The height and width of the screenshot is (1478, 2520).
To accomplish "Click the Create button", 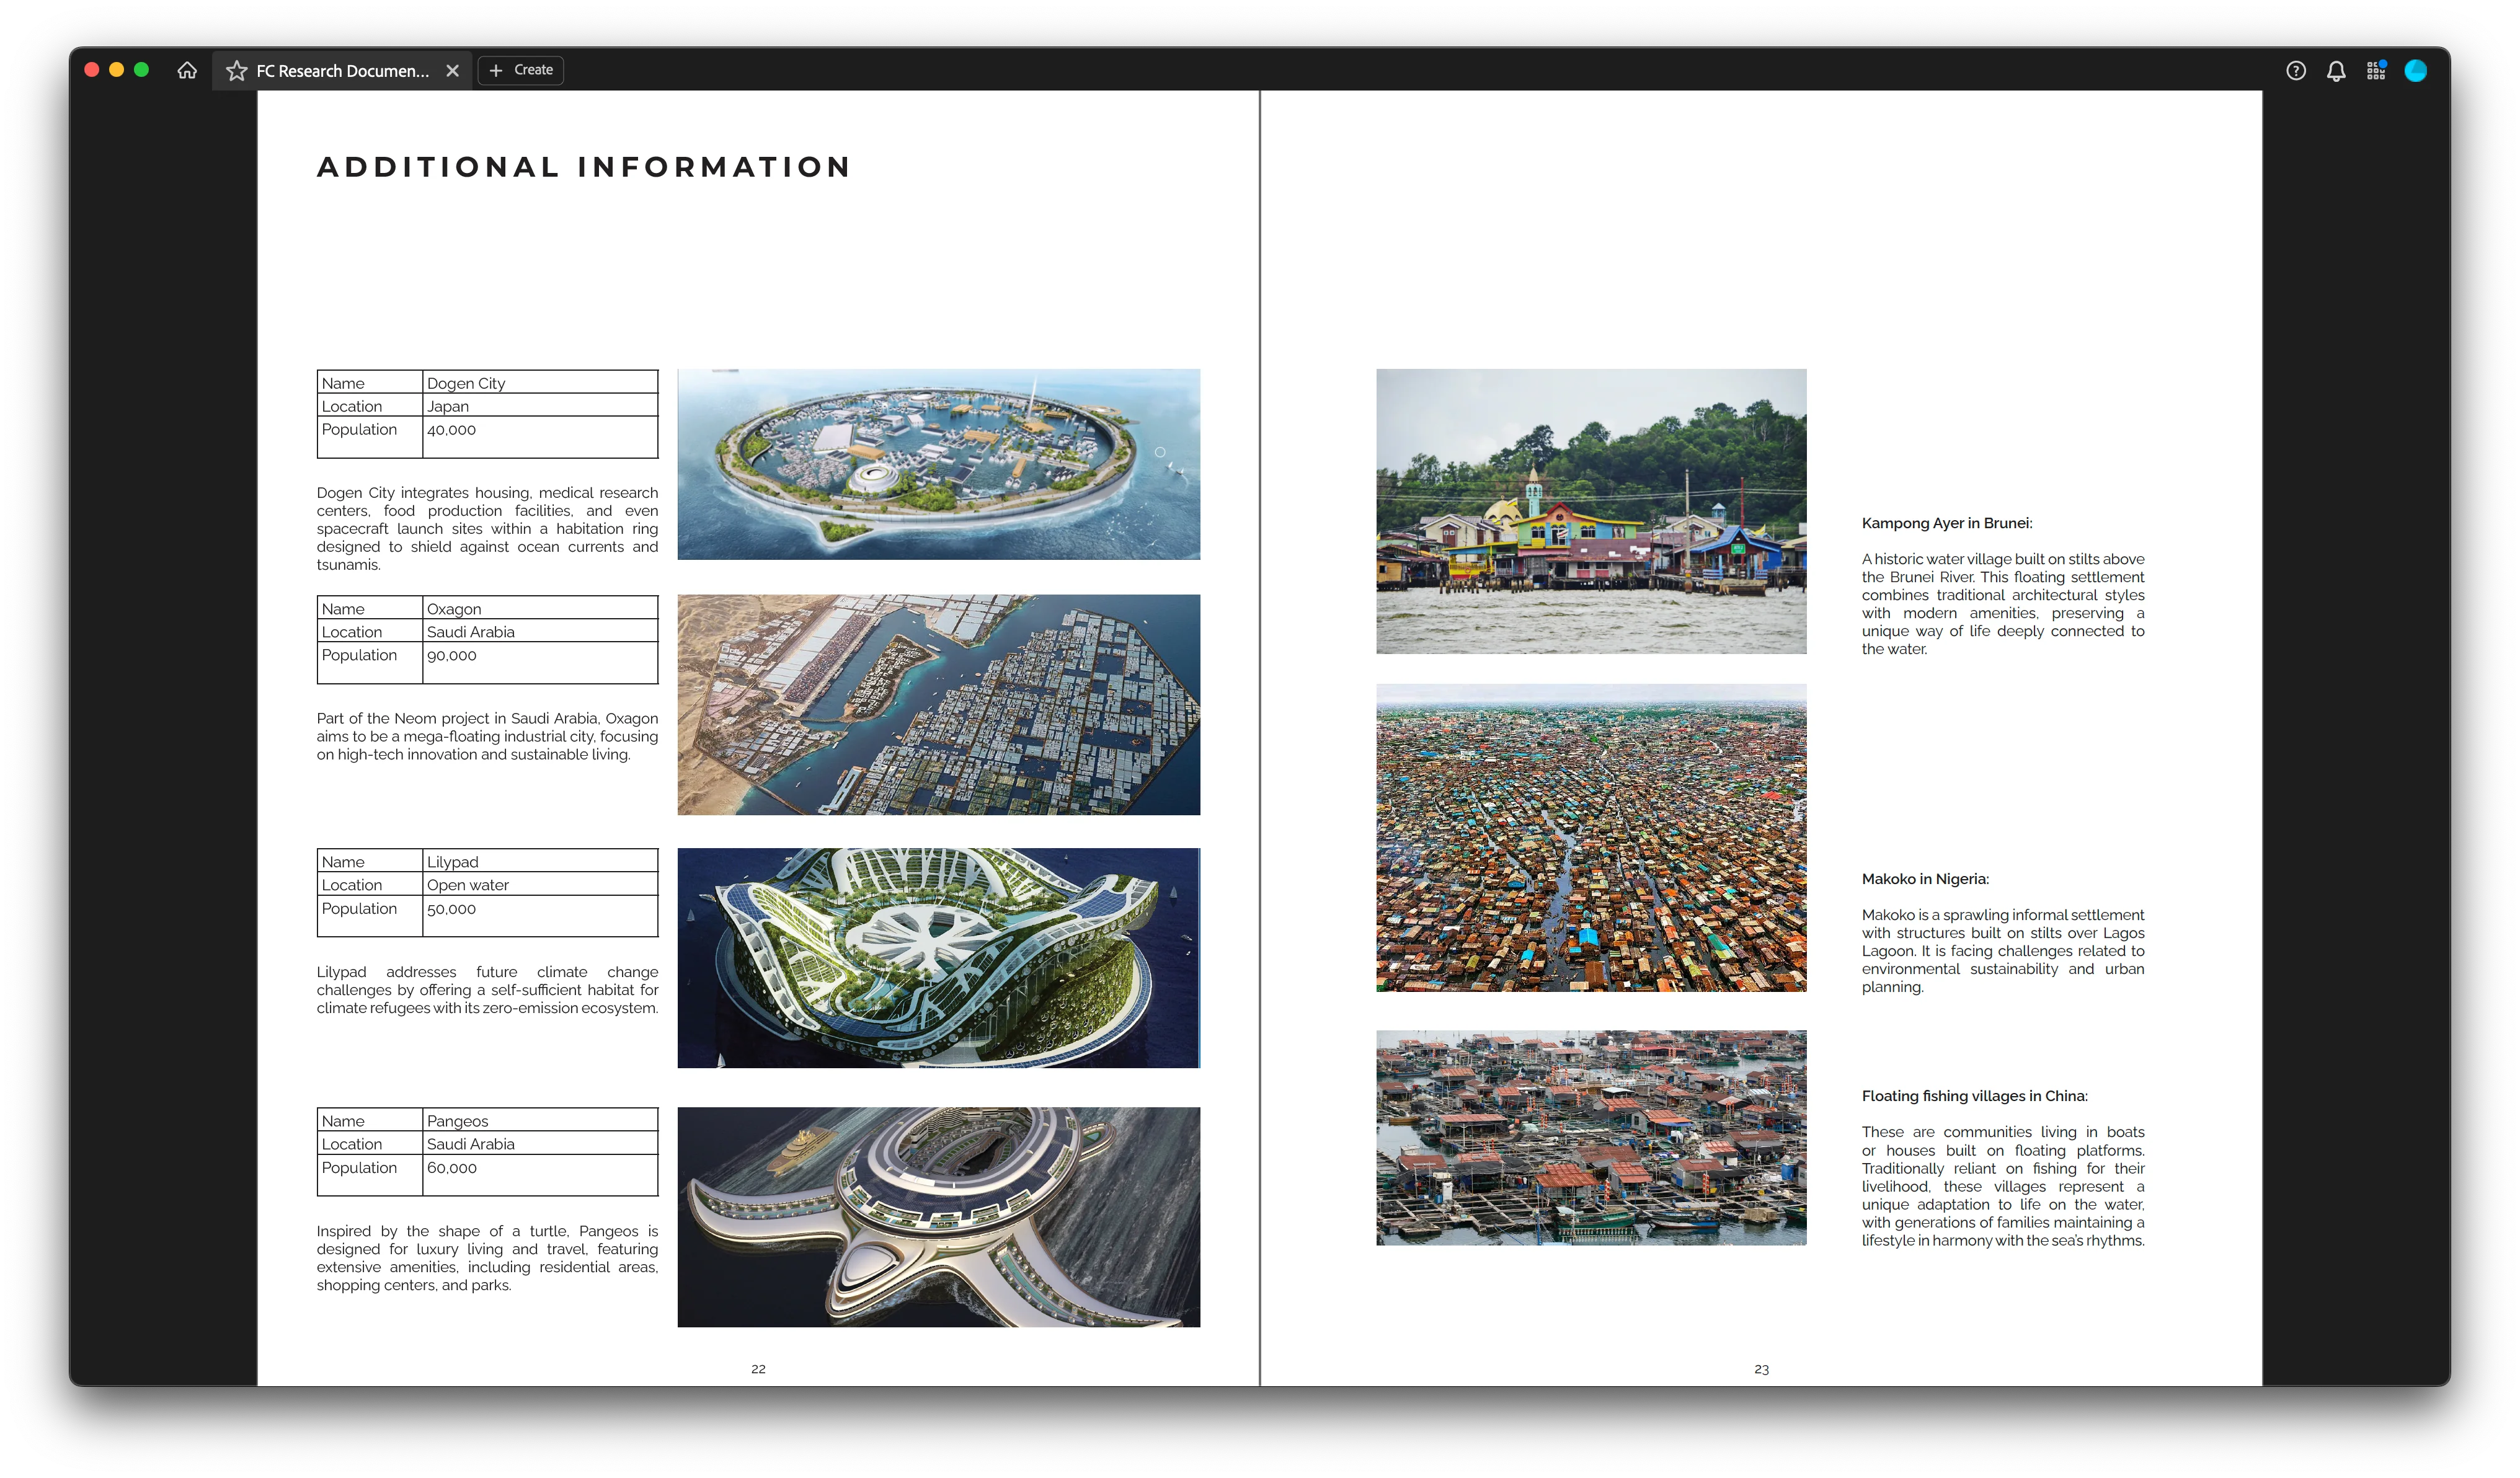I will click(521, 70).
